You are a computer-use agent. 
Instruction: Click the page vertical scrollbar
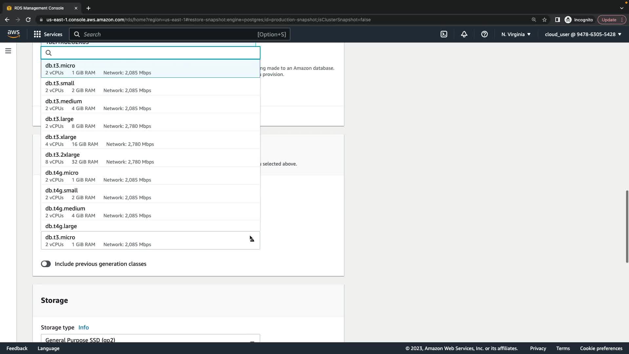click(x=627, y=226)
